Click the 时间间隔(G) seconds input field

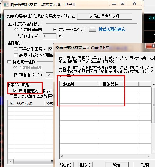(x=50, y=36)
